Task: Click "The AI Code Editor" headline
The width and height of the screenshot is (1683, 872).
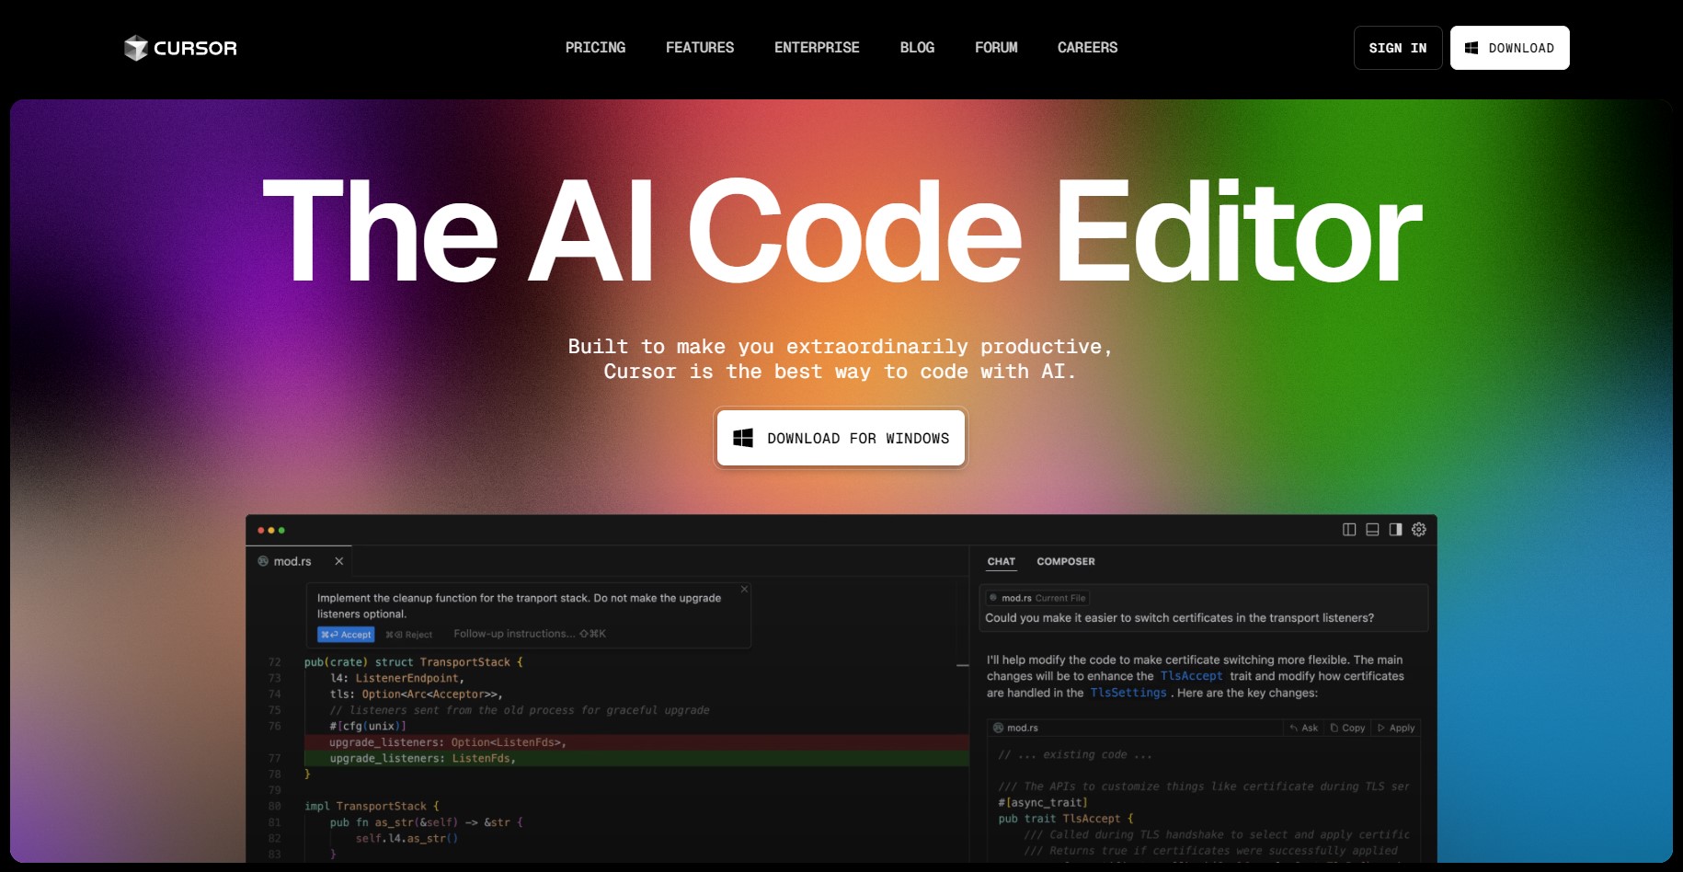Action: click(x=841, y=232)
